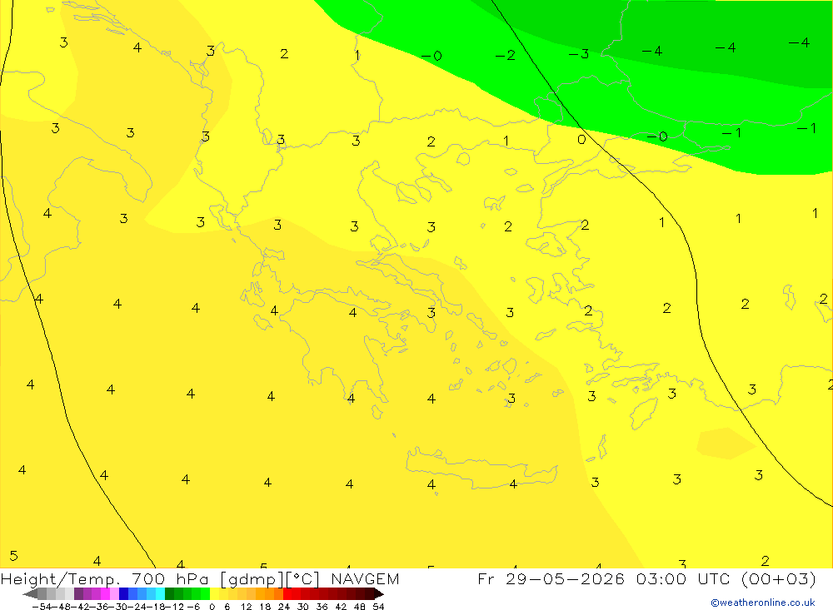Click the 54 label on the color scale

point(378,607)
